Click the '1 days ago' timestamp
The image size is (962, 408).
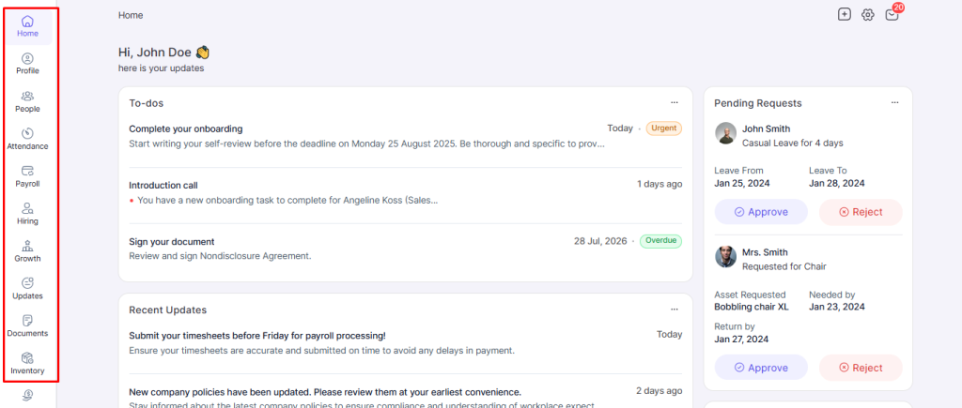[659, 185]
